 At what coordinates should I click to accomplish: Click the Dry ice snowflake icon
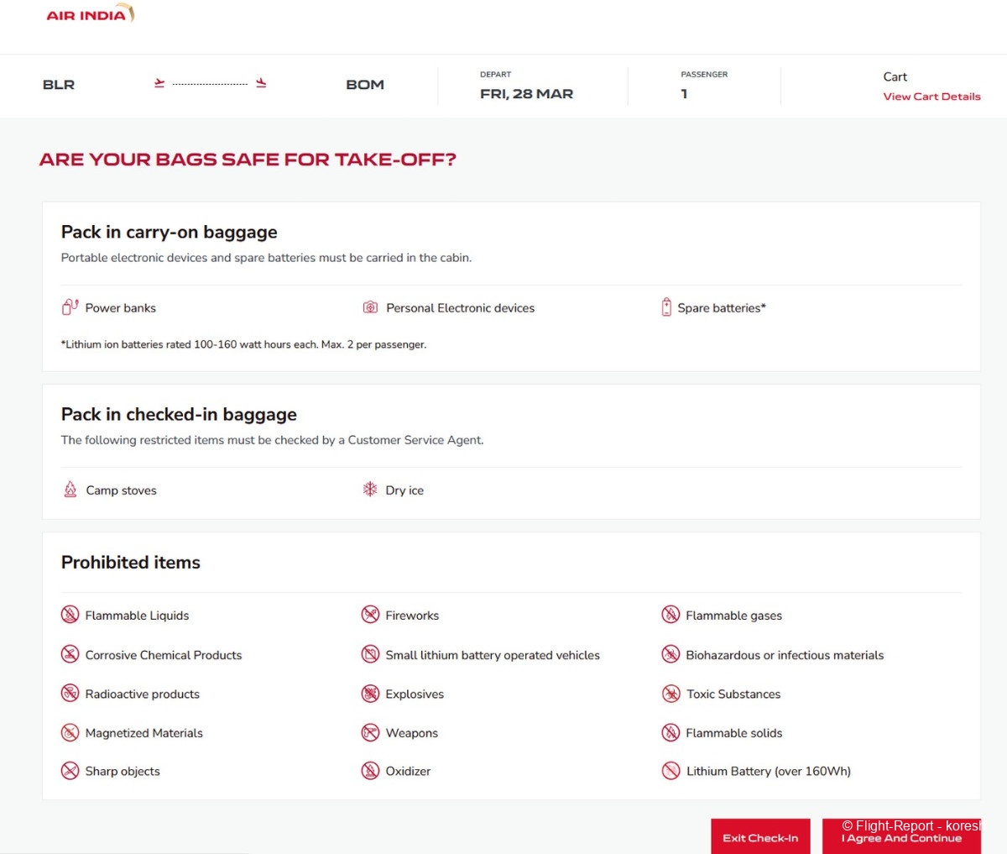[x=370, y=490]
